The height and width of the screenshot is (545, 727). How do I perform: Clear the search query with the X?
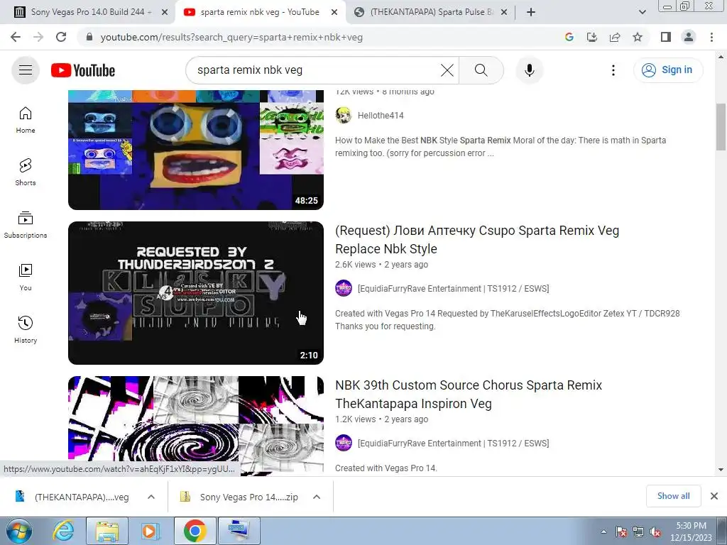pos(447,70)
